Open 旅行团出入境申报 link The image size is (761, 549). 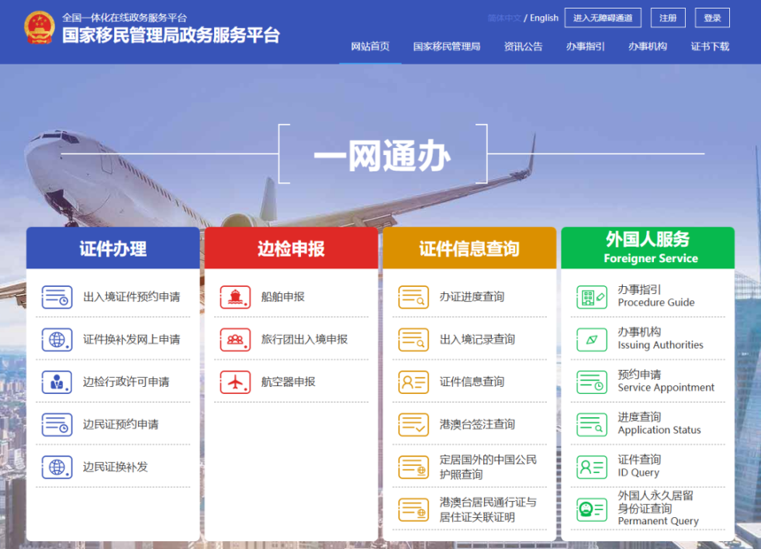click(304, 340)
